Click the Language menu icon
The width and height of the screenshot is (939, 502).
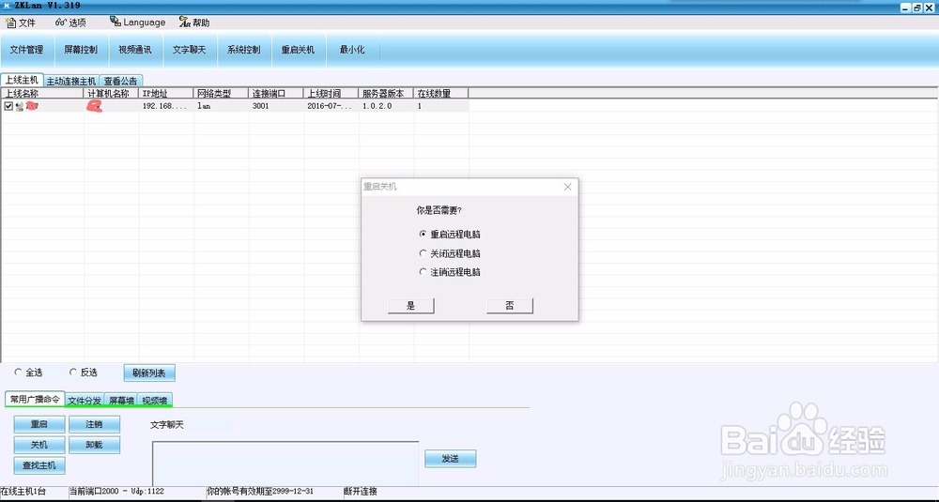[115, 22]
